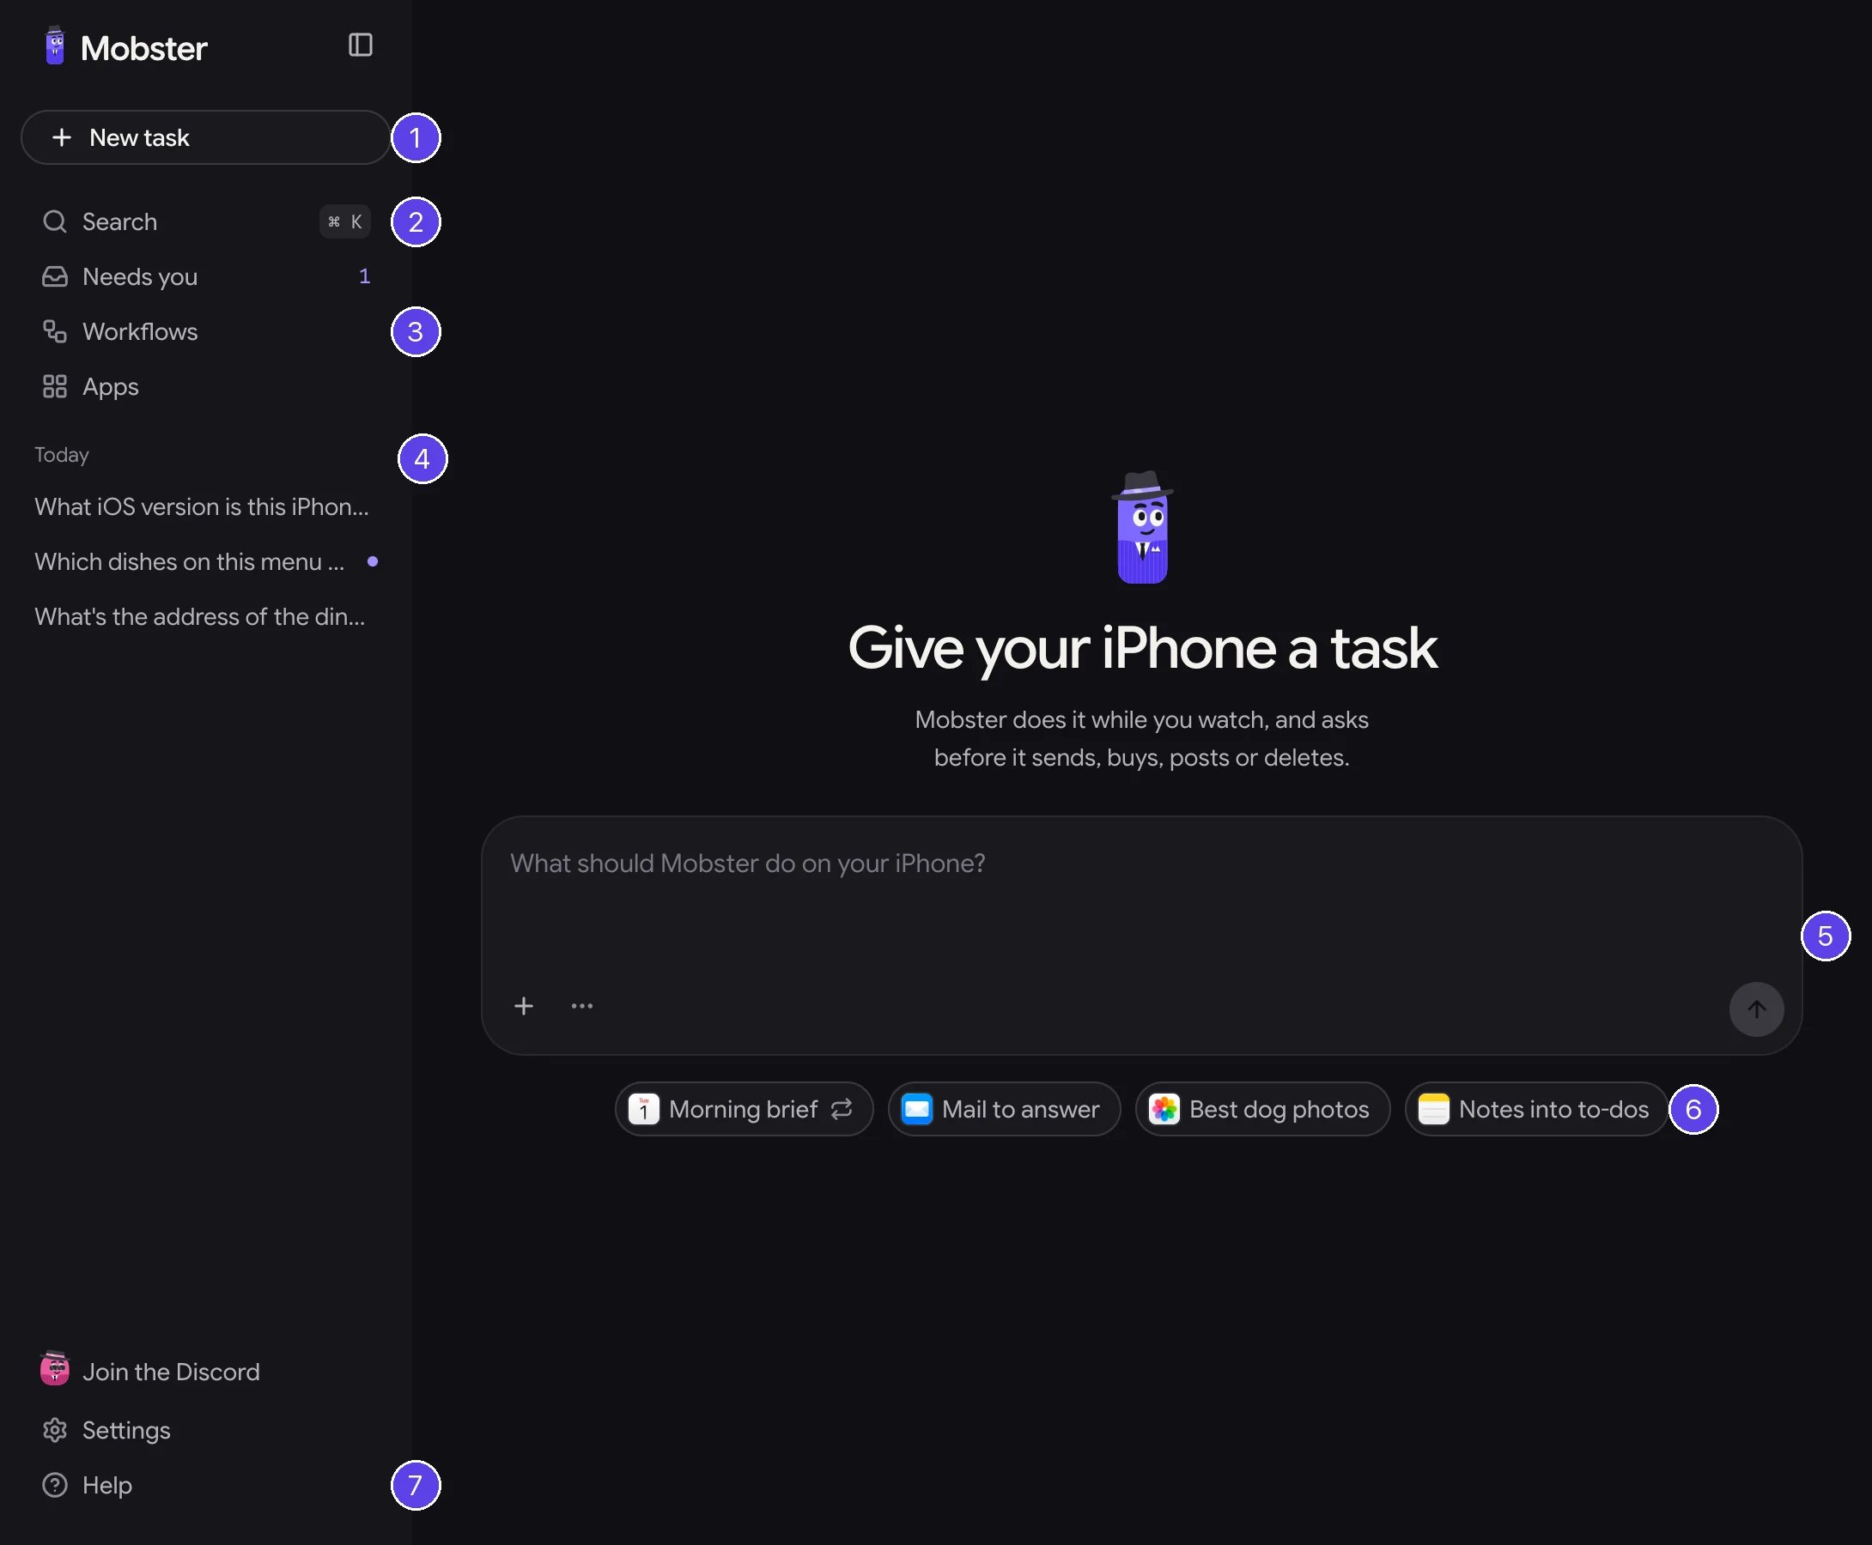
Task: Click the send arrow button
Action: coord(1755,1009)
